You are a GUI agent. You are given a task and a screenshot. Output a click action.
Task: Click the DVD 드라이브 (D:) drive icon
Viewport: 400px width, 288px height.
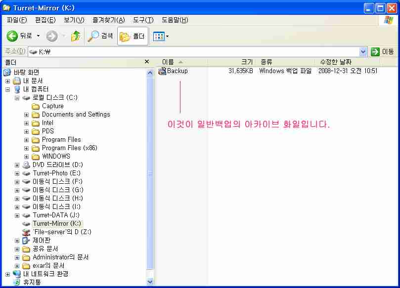pos(26,165)
